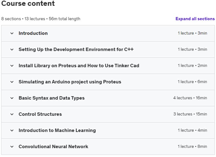Click the 3 lectures 15min label
The image size is (216, 157).
click(x=190, y=114)
